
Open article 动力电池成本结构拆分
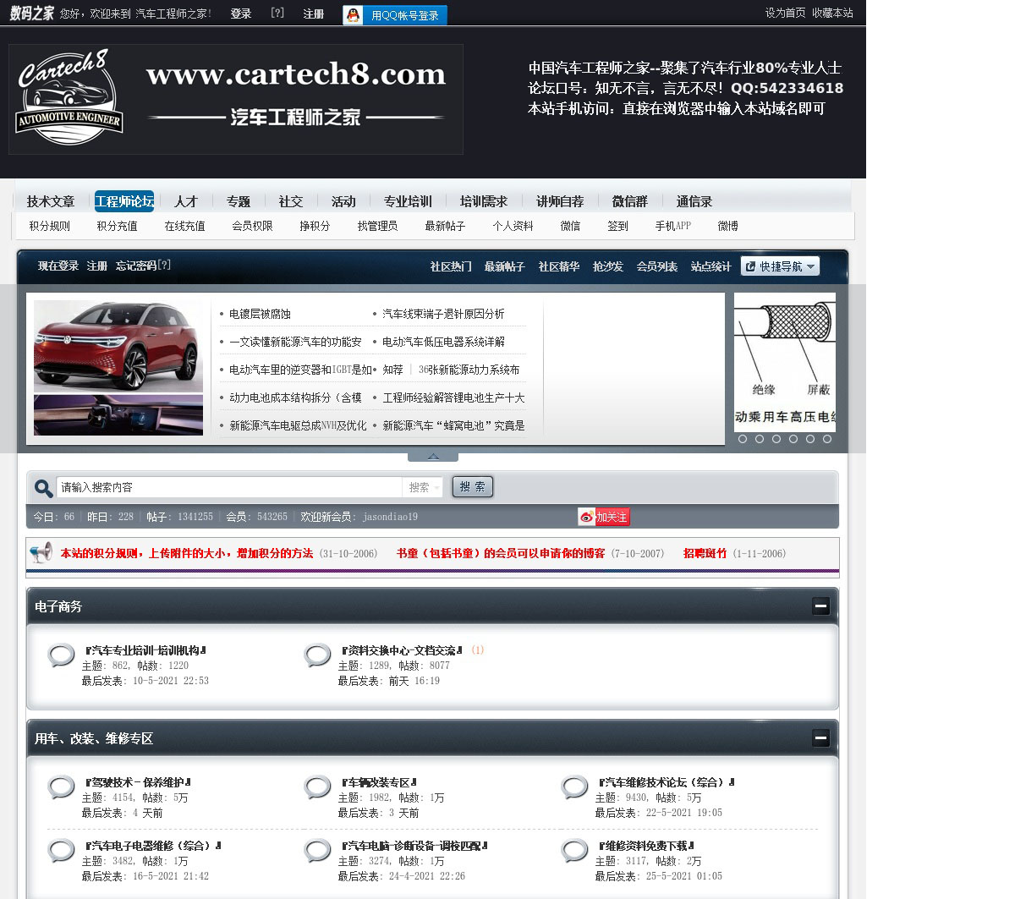[x=295, y=397]
